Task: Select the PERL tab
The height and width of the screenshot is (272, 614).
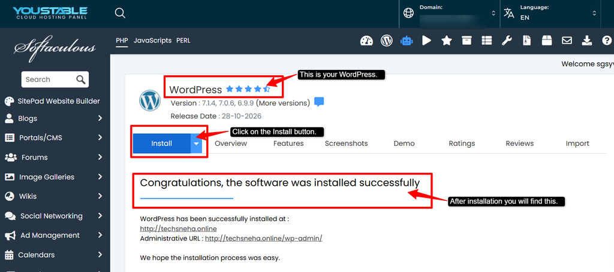Action: click(x=183, y=41)
